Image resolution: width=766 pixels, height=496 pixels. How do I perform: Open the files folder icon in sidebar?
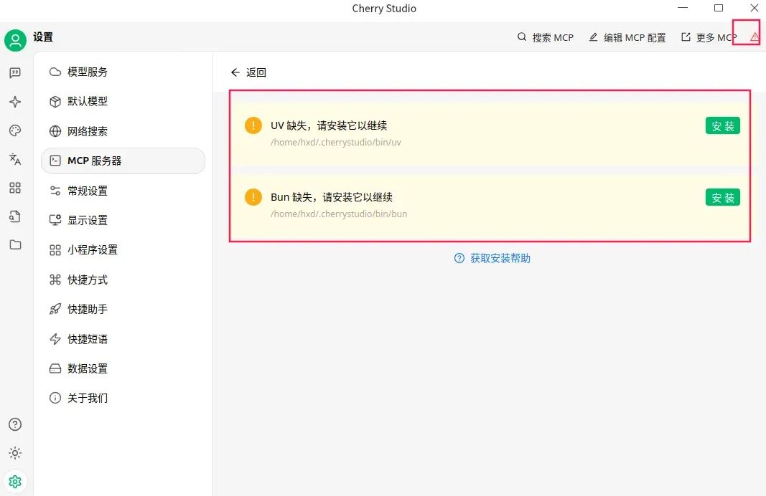[15, 244]
